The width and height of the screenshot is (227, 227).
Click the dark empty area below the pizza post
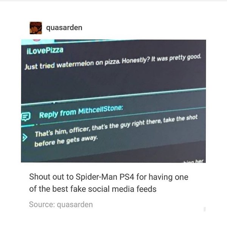[113, 81]
